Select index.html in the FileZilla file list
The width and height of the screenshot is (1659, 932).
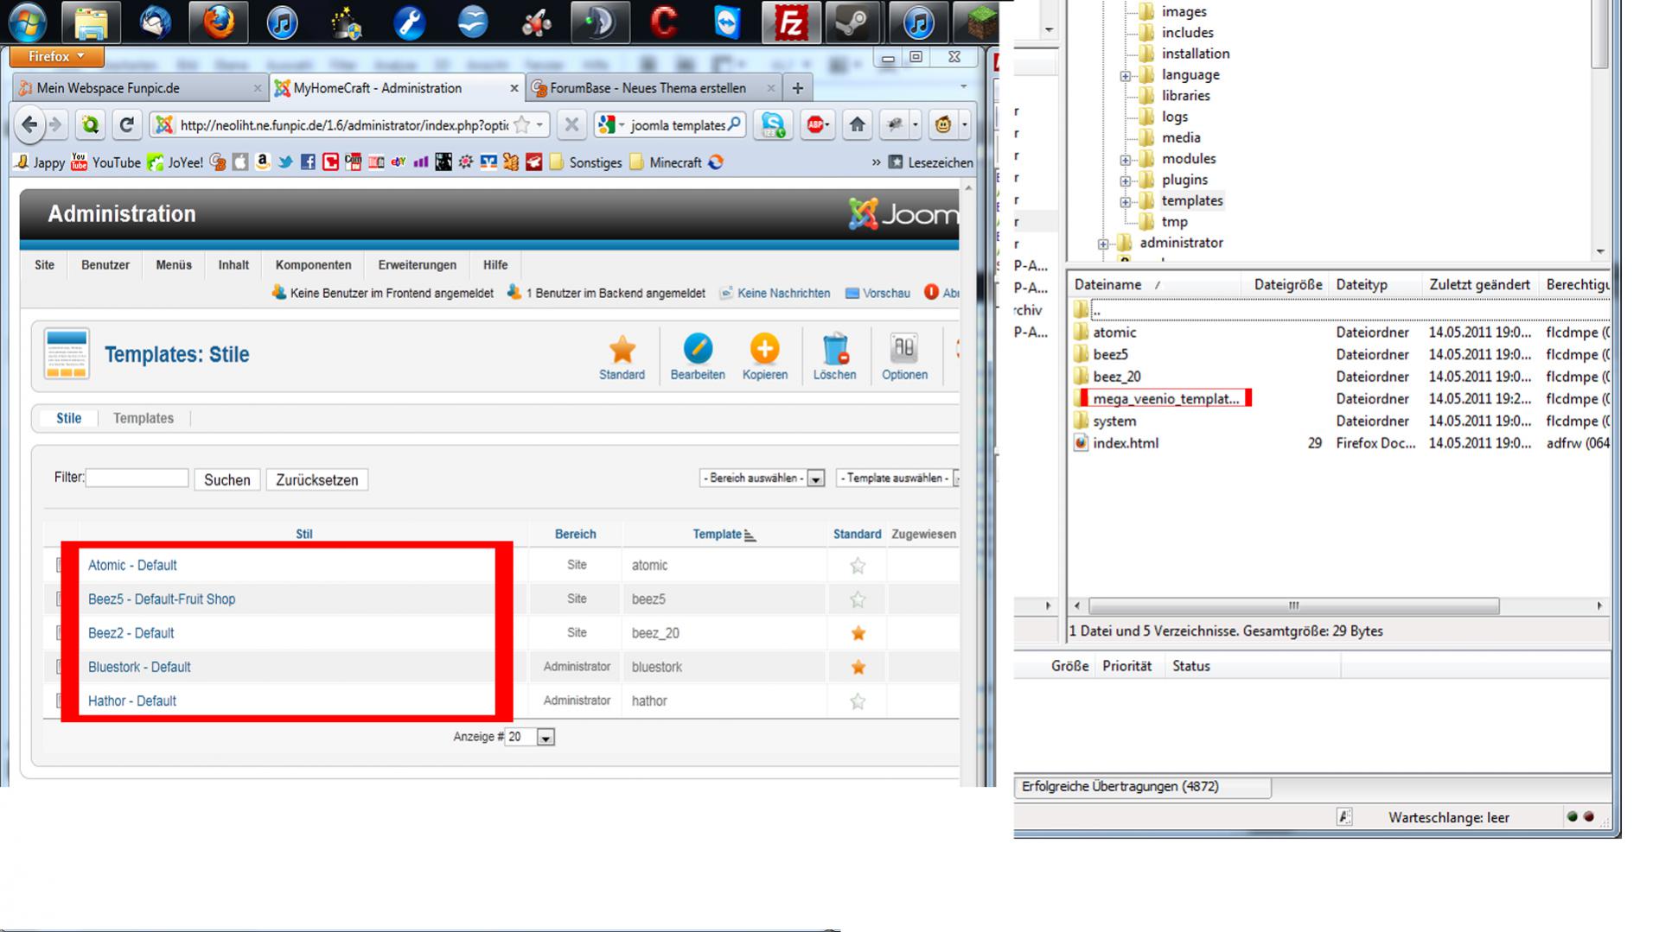1125,443
